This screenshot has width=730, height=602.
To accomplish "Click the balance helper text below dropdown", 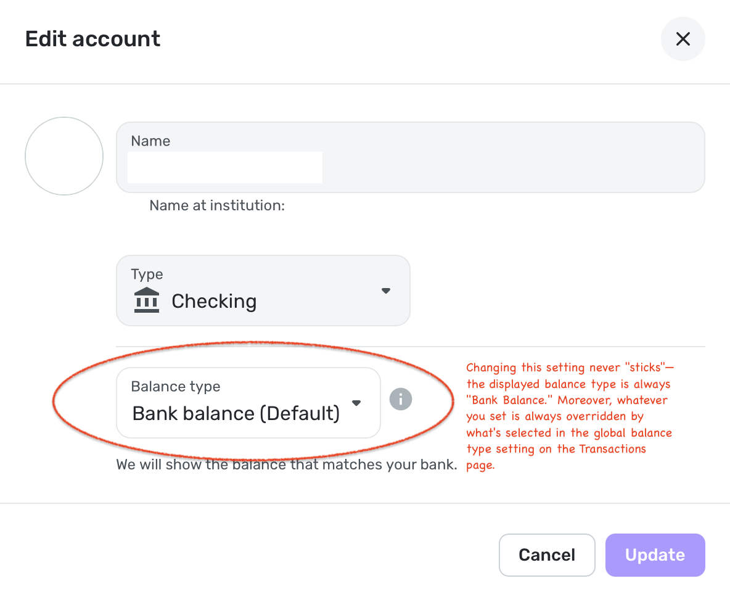I will coord(287,464).
